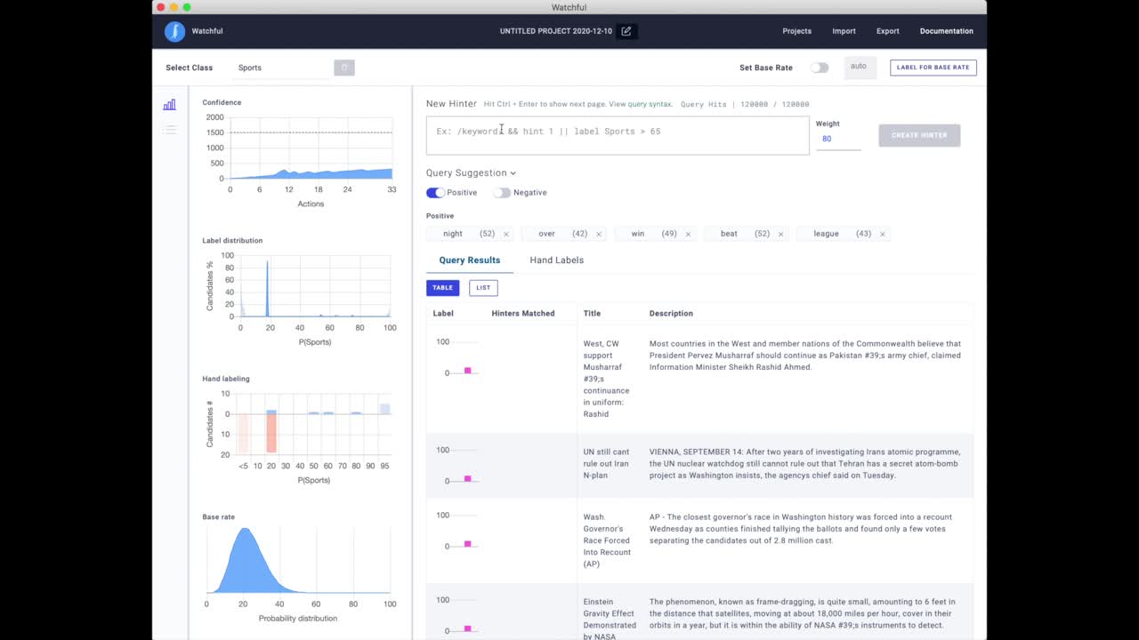Click the Watchful logo icon

(x=174, y=31)
